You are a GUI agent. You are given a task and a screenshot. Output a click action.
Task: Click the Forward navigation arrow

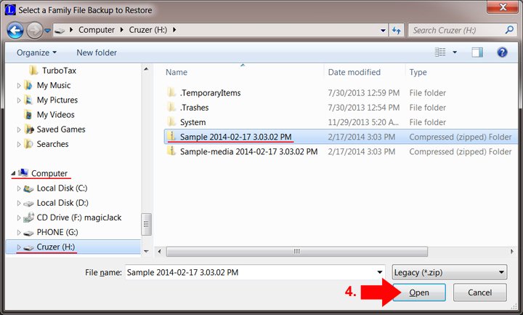coord(34,31)
